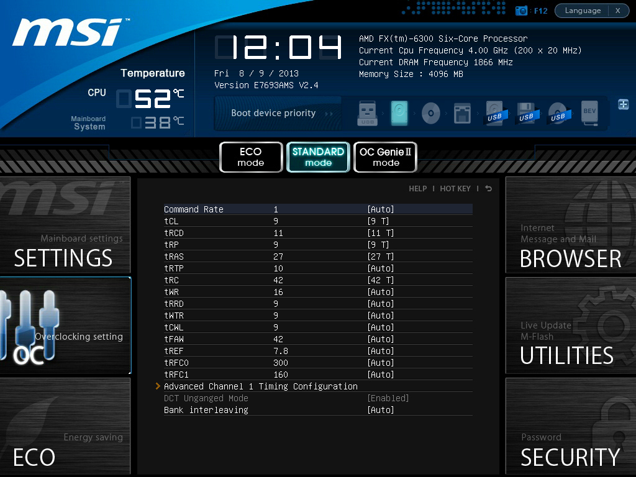Select the CD/DVD disc boot device icon
This screenshot has width=636, height=477.
click(x=431, y=113)
